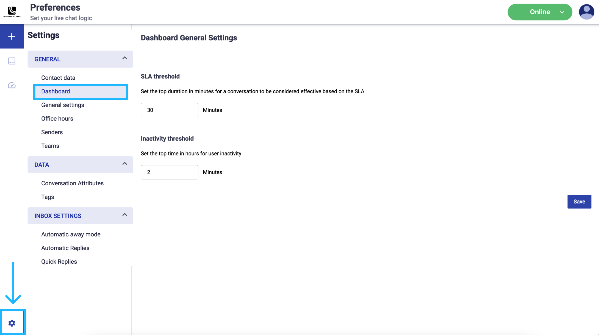Click the Save button
Screen dimensions: 599x335
coord(579,202)
